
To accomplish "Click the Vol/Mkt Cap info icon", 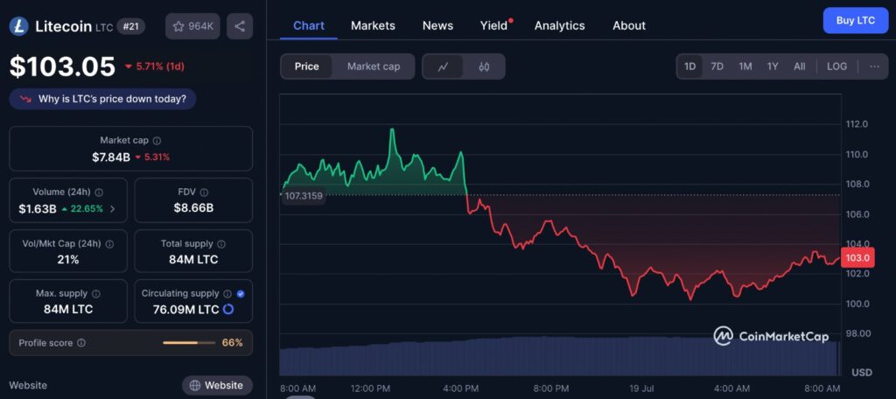I will [109, 244].
